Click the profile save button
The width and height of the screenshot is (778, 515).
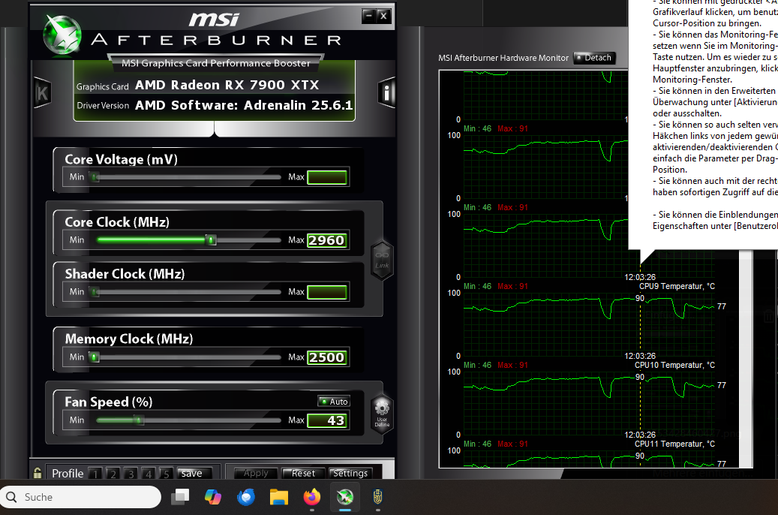click(194, 473)
